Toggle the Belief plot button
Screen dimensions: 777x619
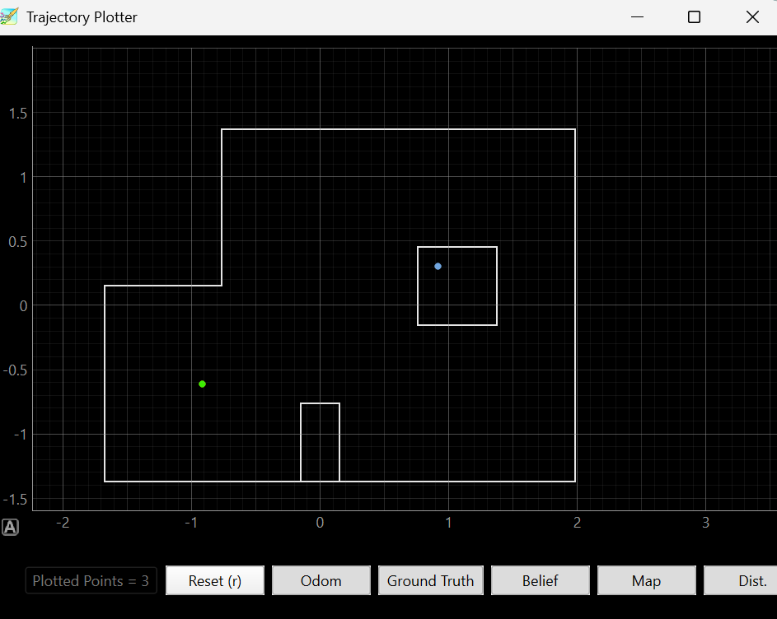pyautogui.click(x=541, y=580)
